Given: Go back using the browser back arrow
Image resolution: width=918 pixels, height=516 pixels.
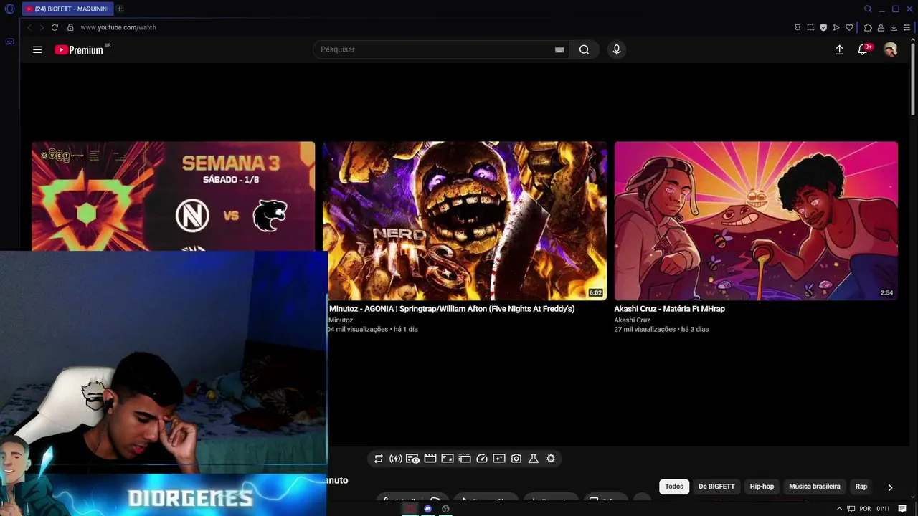Looking at the screenshot, I should 29,27.
